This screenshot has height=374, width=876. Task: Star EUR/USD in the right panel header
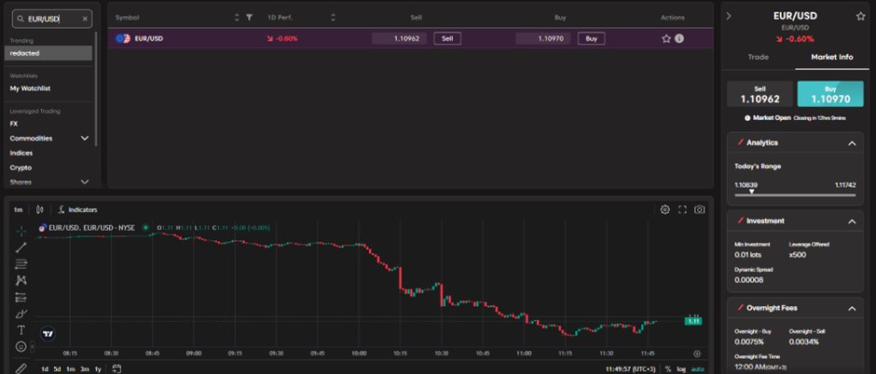click(x=860, y=16)
